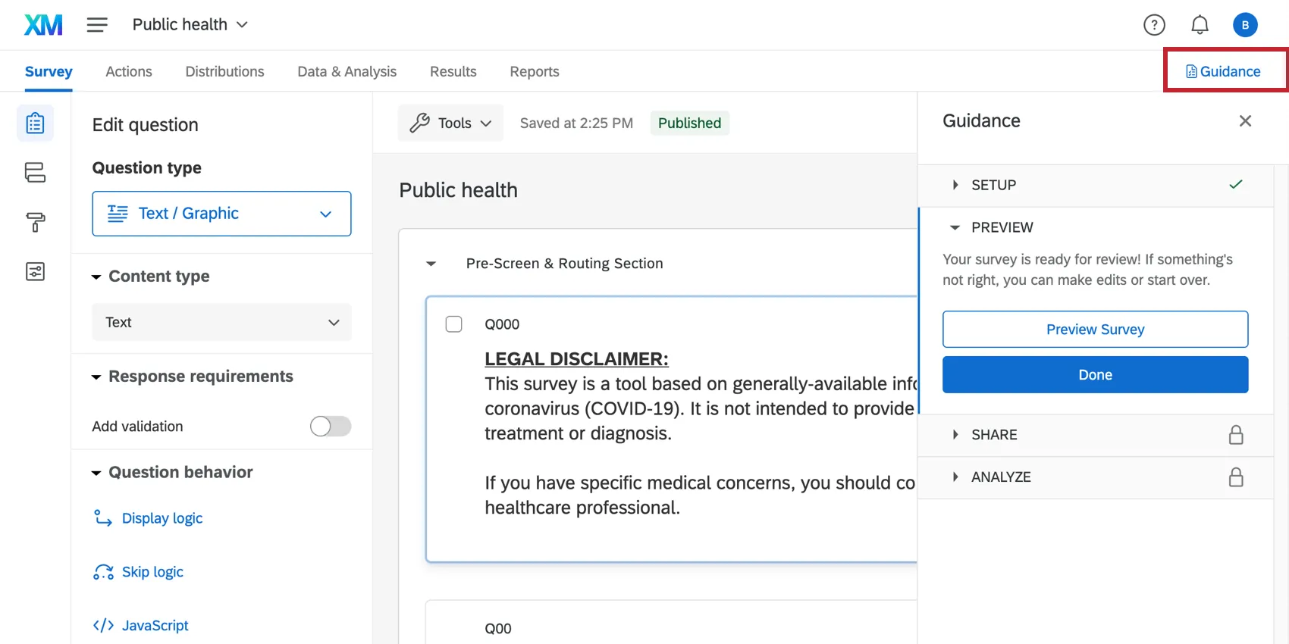Collapse the Pre-Screen & Routing Section block

pyautogui.click(x=431, y=264)
